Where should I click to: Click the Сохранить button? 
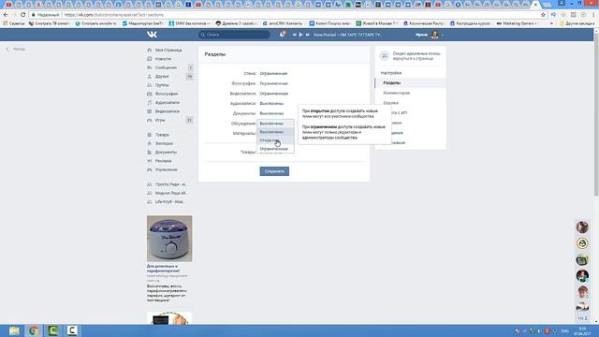coord(274,171)
